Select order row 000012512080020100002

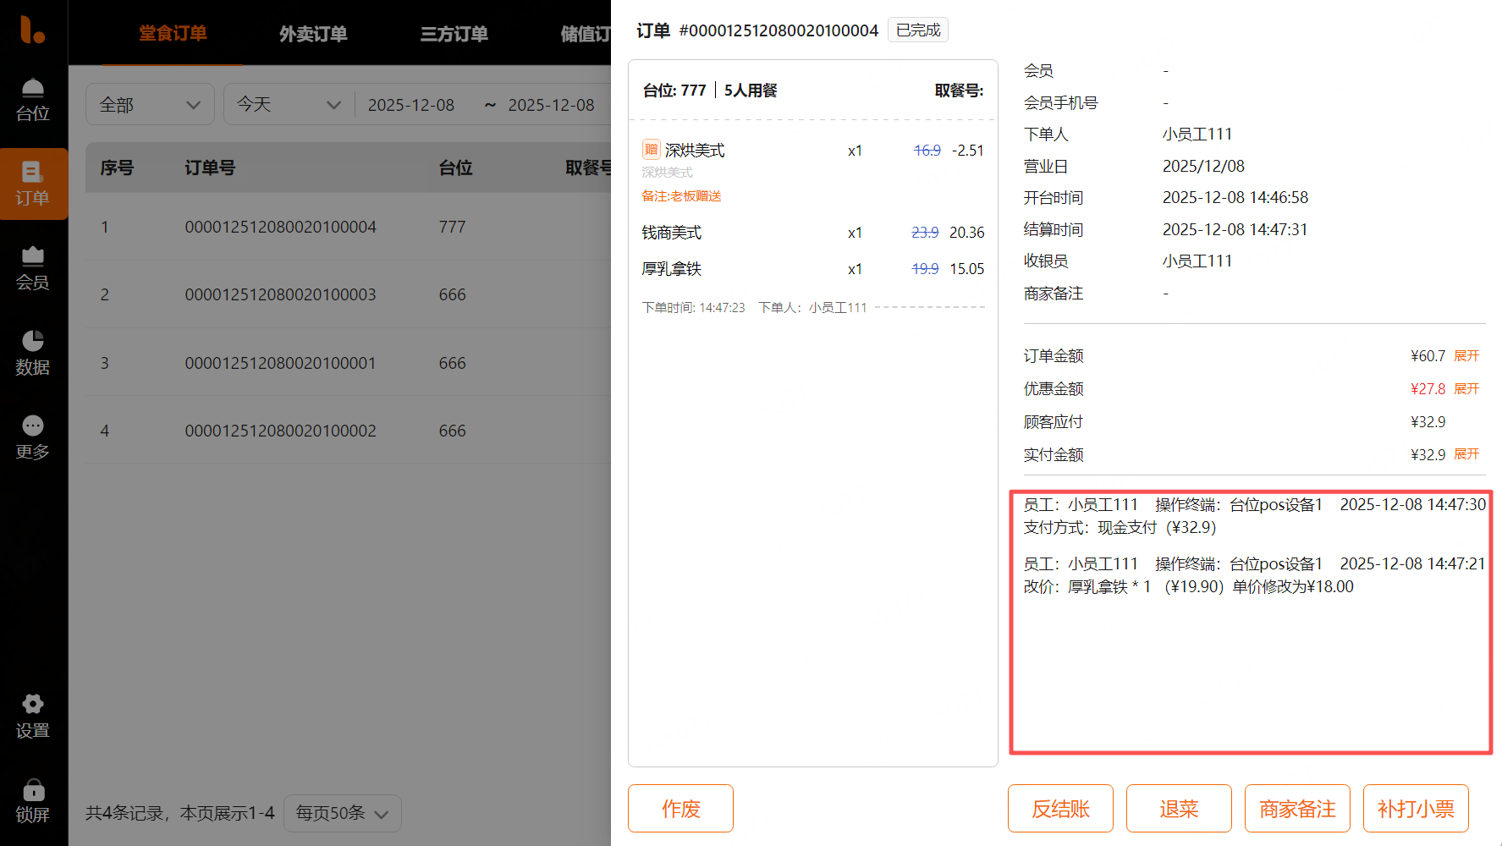click(x=348, y=431)
